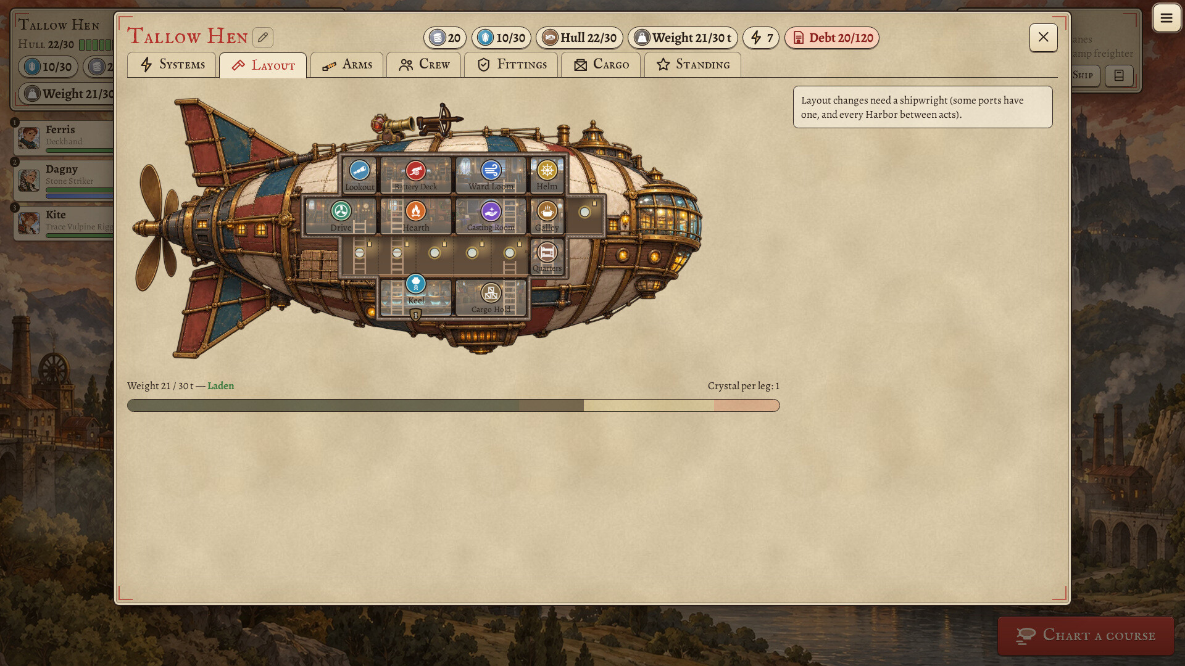Viewport: 1185px width, 666px height.
Task: Open the Crew tab
Action: pyautogui.click(x=423, y=65)
